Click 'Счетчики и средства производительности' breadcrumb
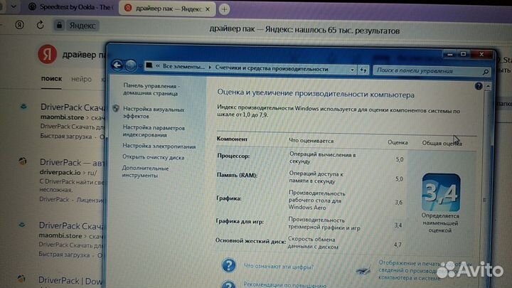Viewport: 512px width, 288px height. point(272,68)
